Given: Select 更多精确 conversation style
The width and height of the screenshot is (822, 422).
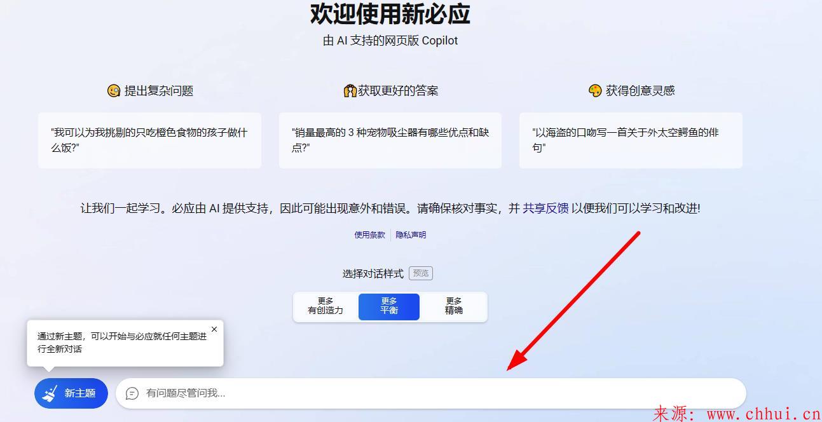Looking at the screenshot, I should [454, 306].
